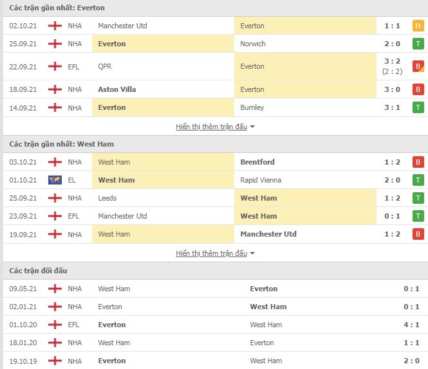Open the West Ham vs Rapid Vienna match
Screen dimensions: 428x369
click(216, 180)
